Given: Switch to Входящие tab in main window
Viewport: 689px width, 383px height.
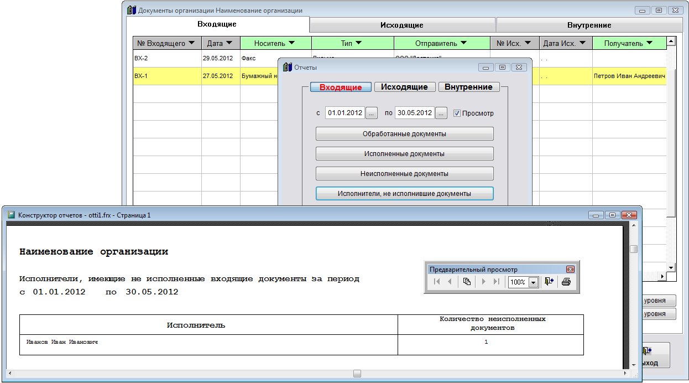Looking at the screenshot, I should point(217,24).
